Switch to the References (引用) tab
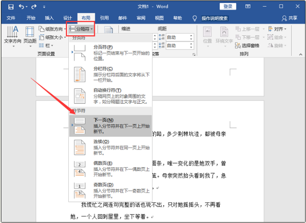The width and height of the screenshot is (306, 223). 104,18
